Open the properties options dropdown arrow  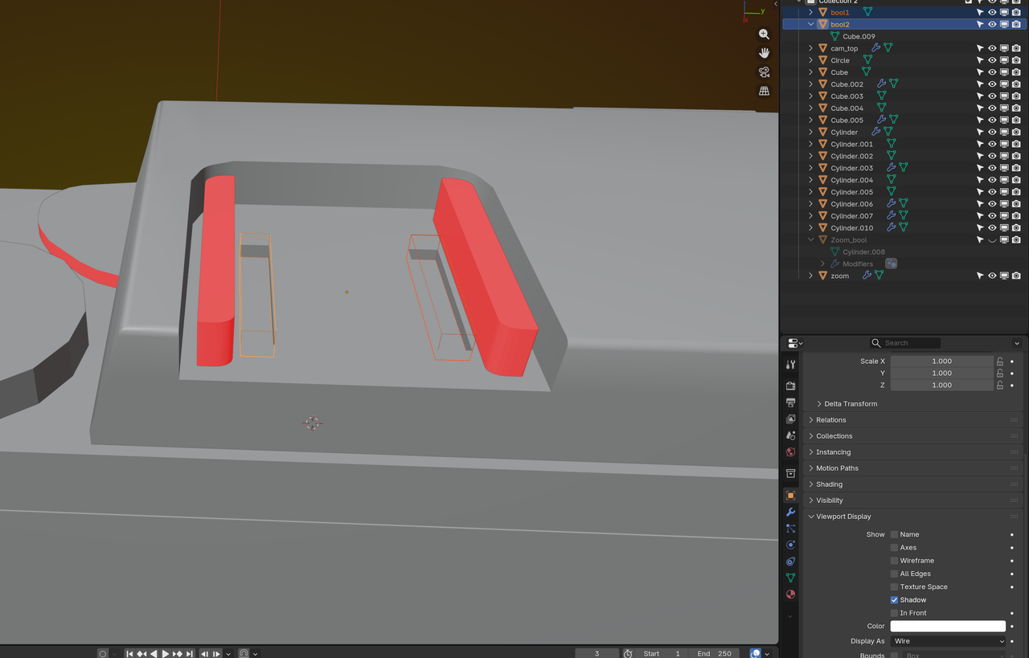point(1017,343)
